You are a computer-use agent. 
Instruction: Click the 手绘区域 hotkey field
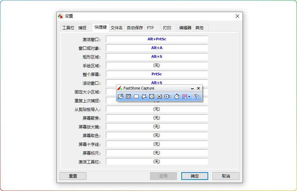(157, 65)
